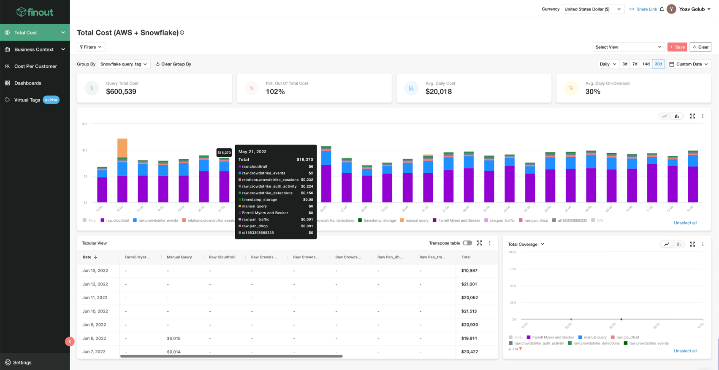Switch main chart to line view
This screenshot has height=370, width=719.
(x=665, y=116)
